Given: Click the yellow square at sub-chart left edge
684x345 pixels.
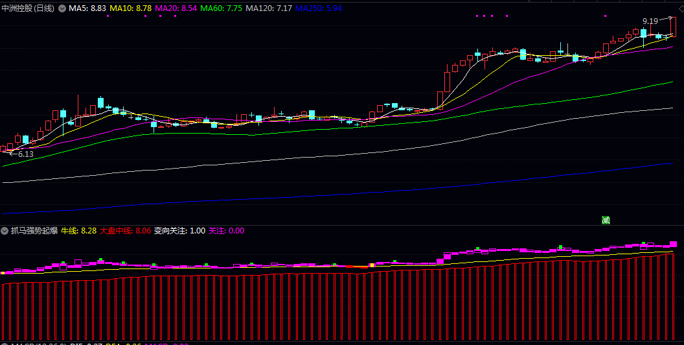Looking at the screenshot, I should pos(3,273).
